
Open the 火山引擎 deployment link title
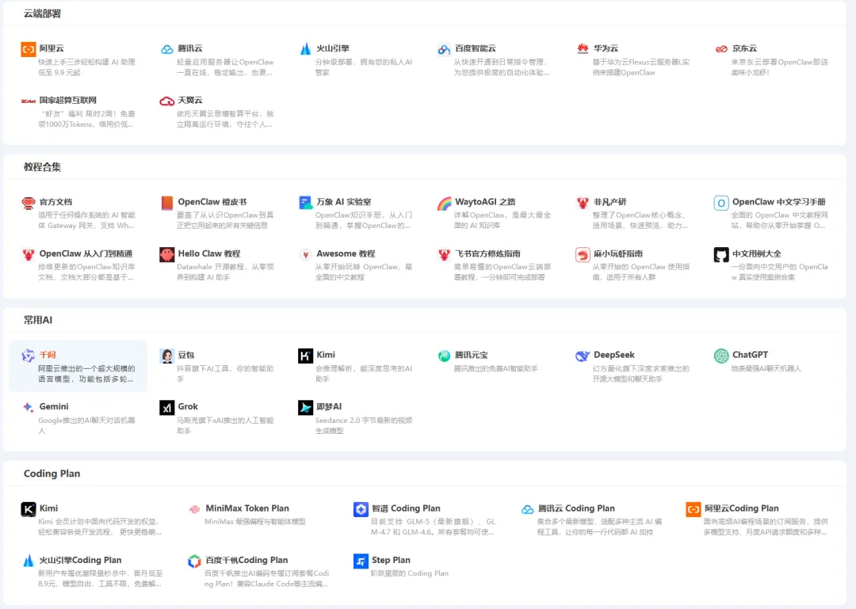pos(333,48)
